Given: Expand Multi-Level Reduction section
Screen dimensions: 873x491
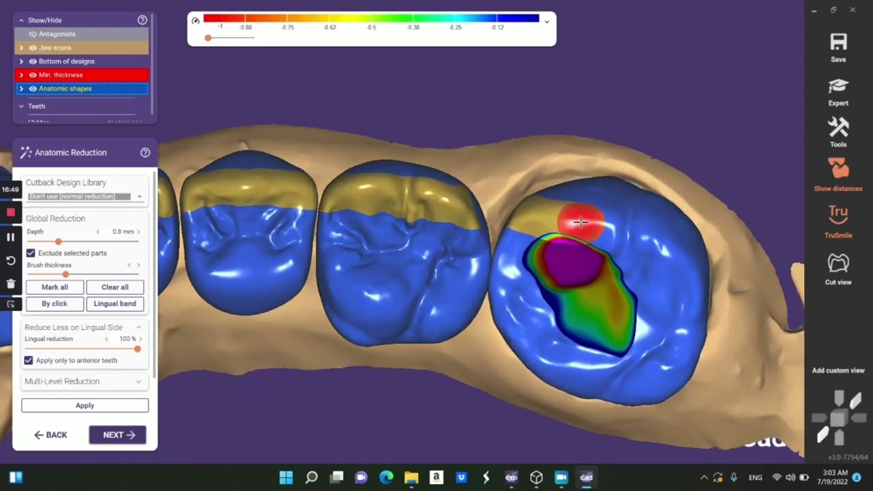Looking at the screenshot, I should tap(138, 382).
